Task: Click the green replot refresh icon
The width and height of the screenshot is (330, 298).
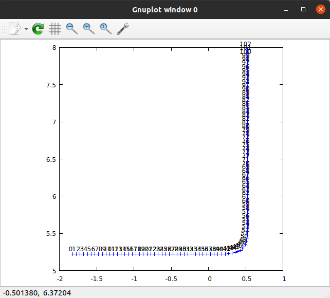Action: 38,29
